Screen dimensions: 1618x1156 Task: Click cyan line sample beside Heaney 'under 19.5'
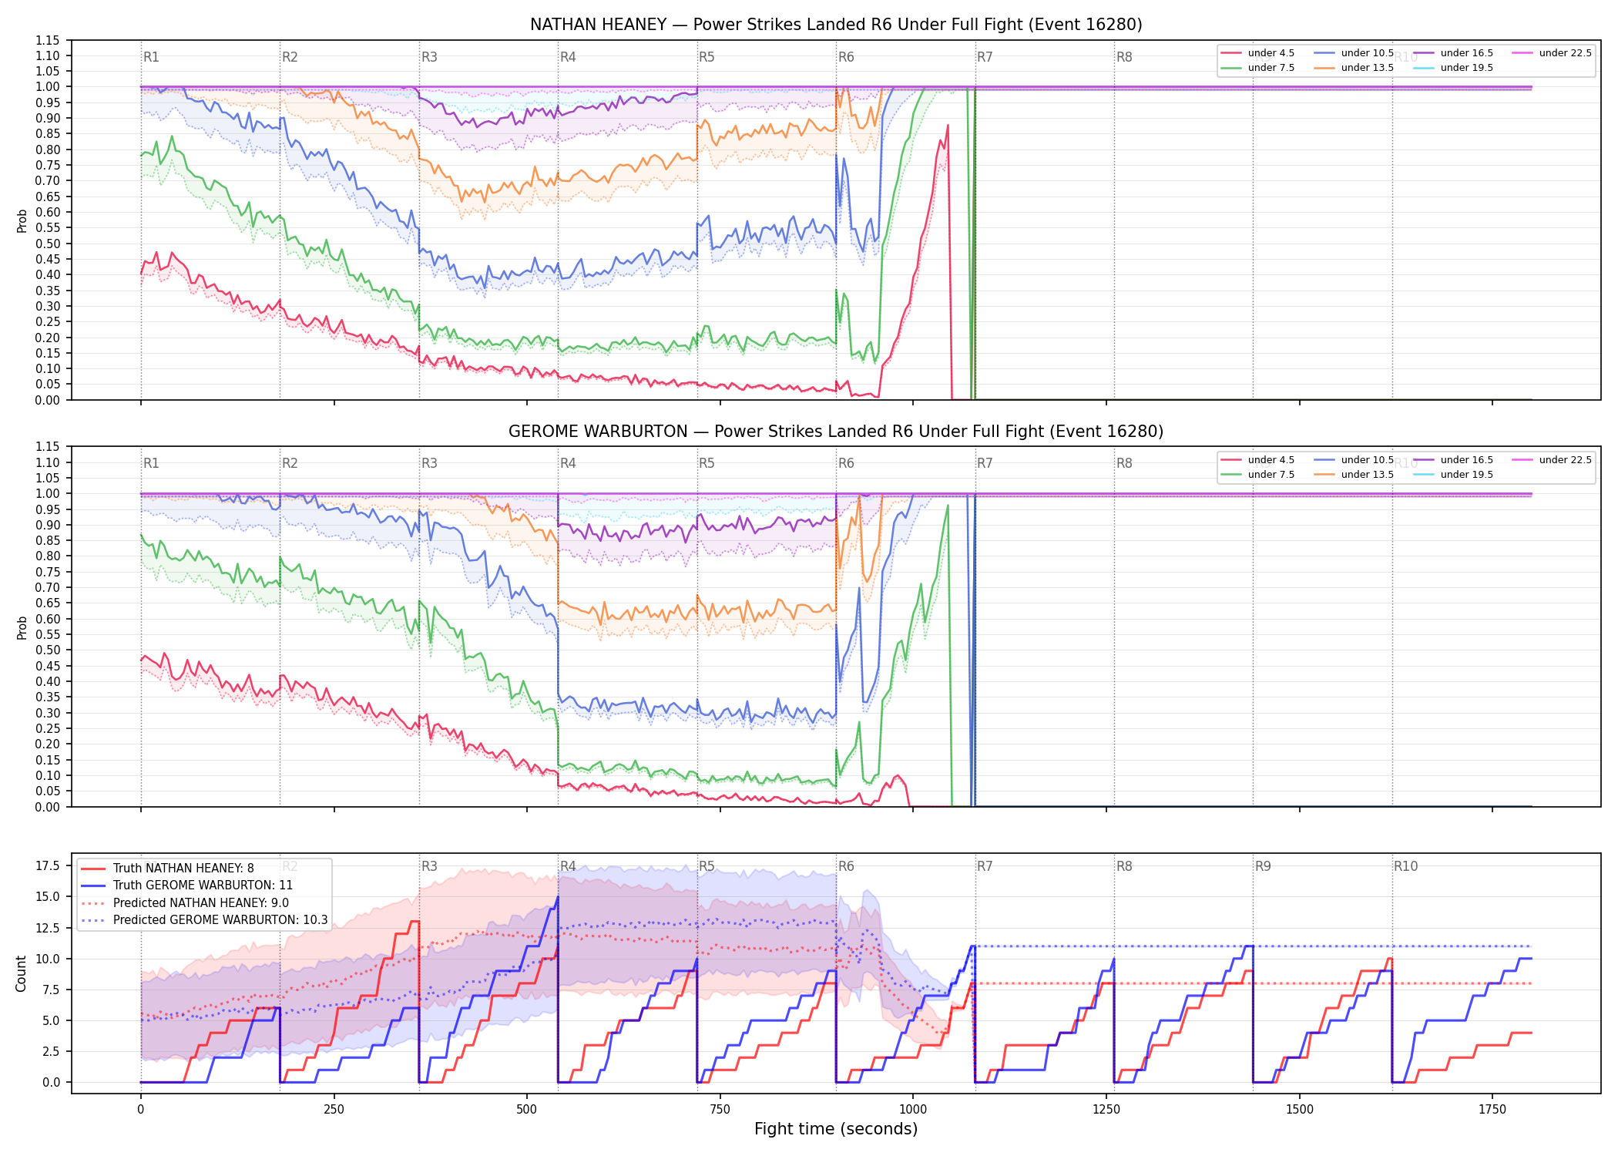pyautogui.click(x=1424, y=68)
